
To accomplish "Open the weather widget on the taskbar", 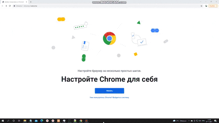I will click(x=180, y=121).
